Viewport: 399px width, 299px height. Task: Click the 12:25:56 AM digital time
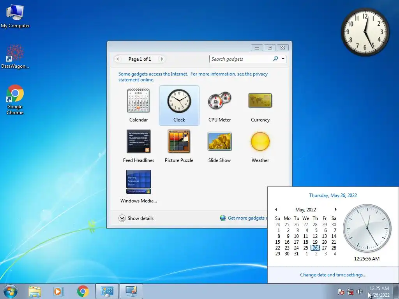pyautogui.click(x=367, y=259)
